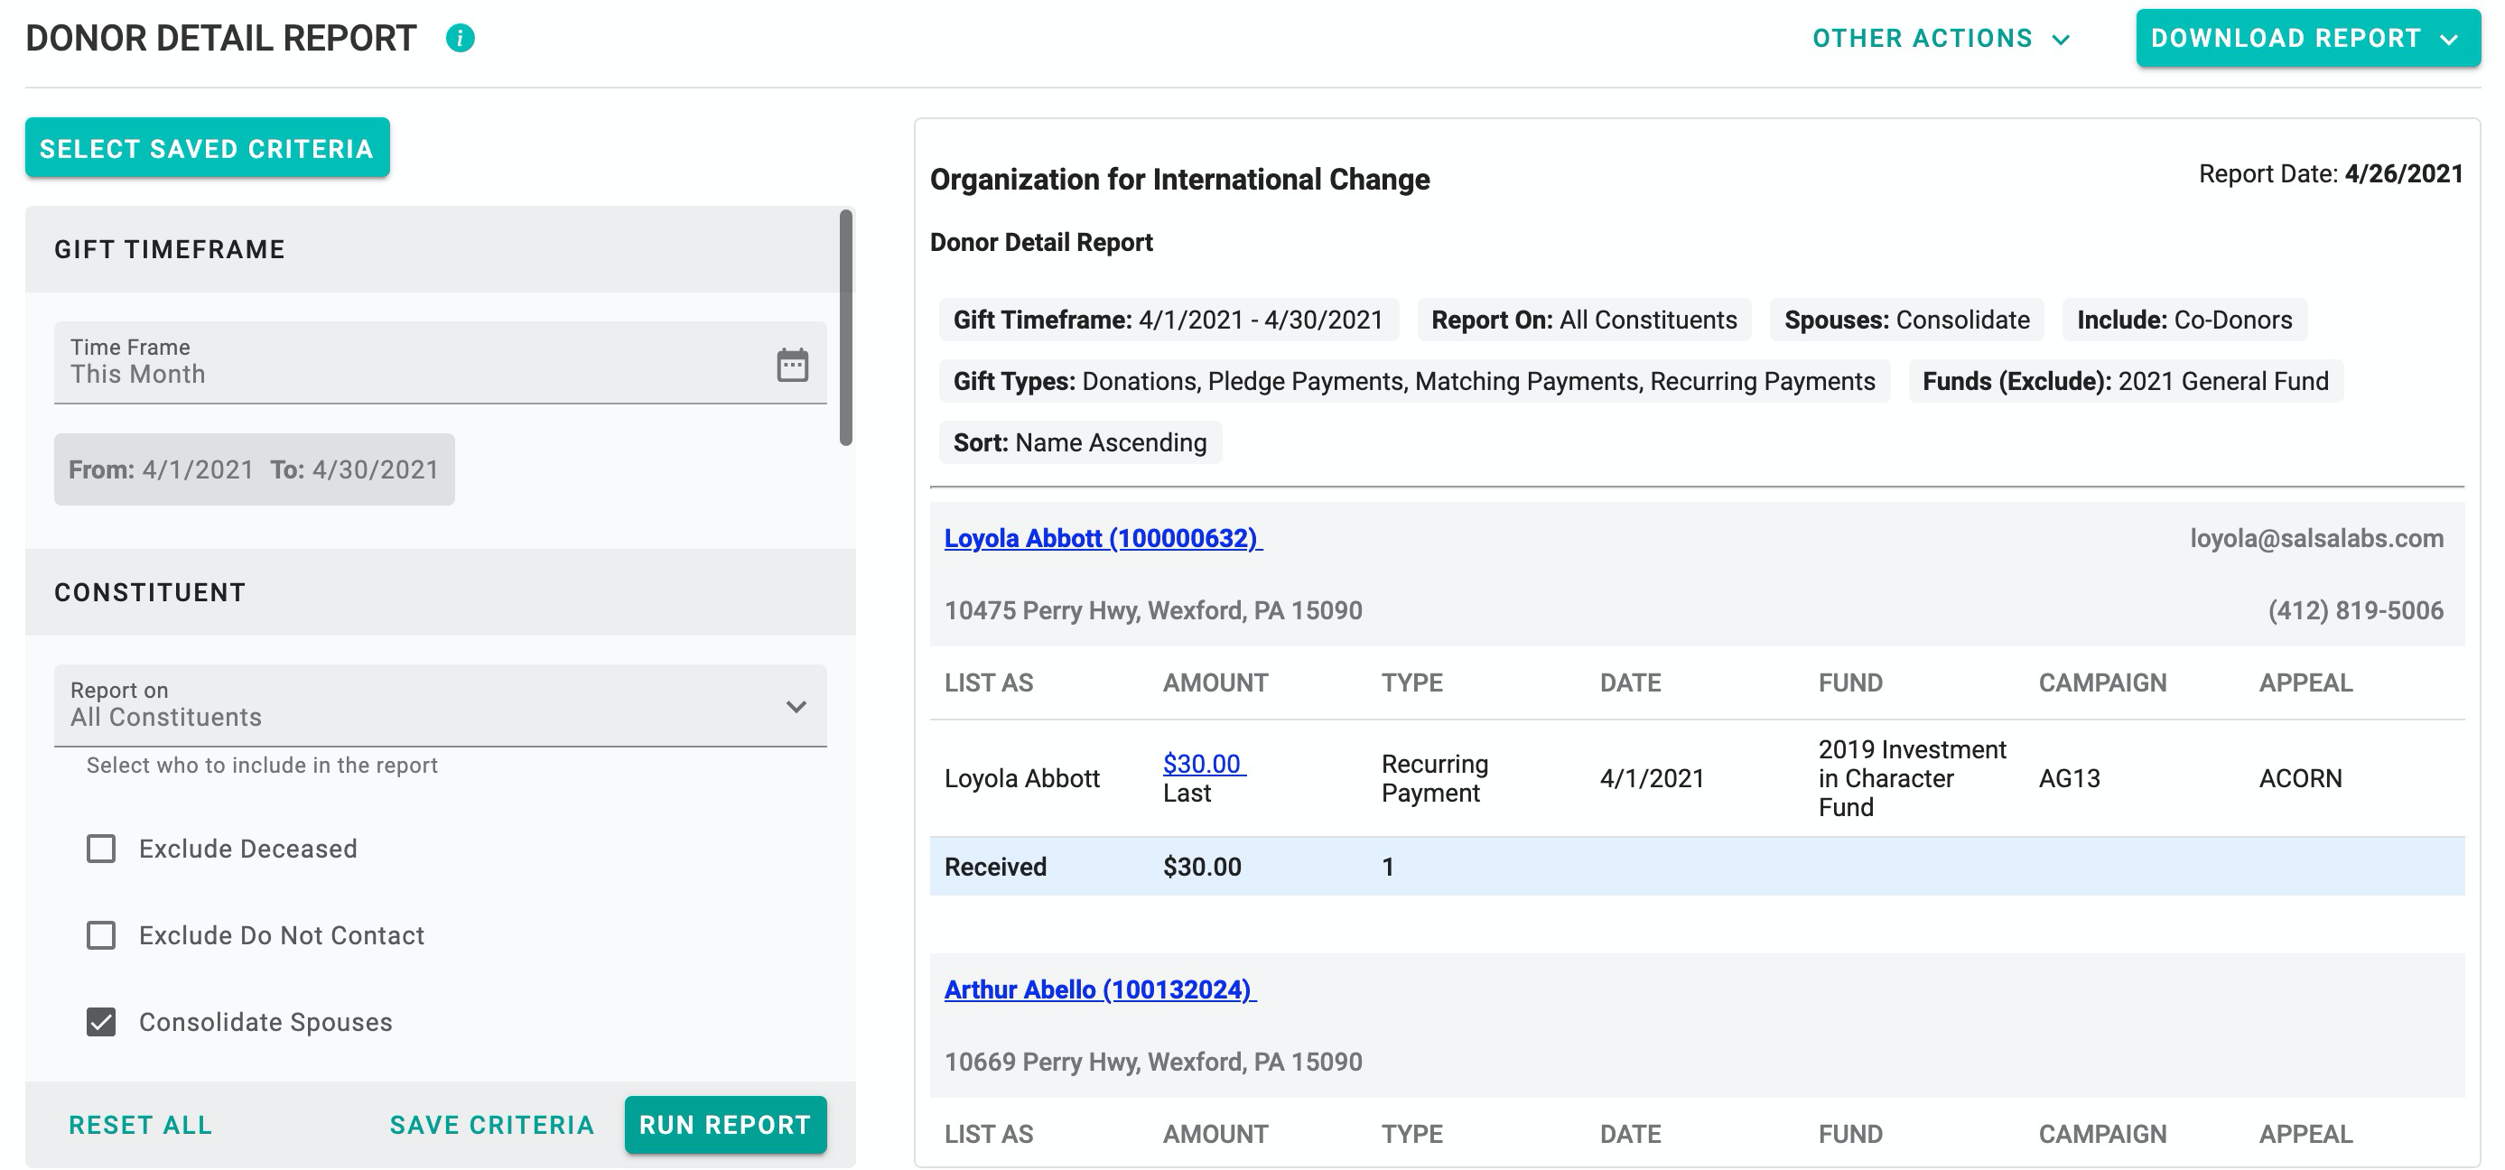Save the current report criteria
Viewport: 2505px width, 1170px height.
coord(491,1125)
